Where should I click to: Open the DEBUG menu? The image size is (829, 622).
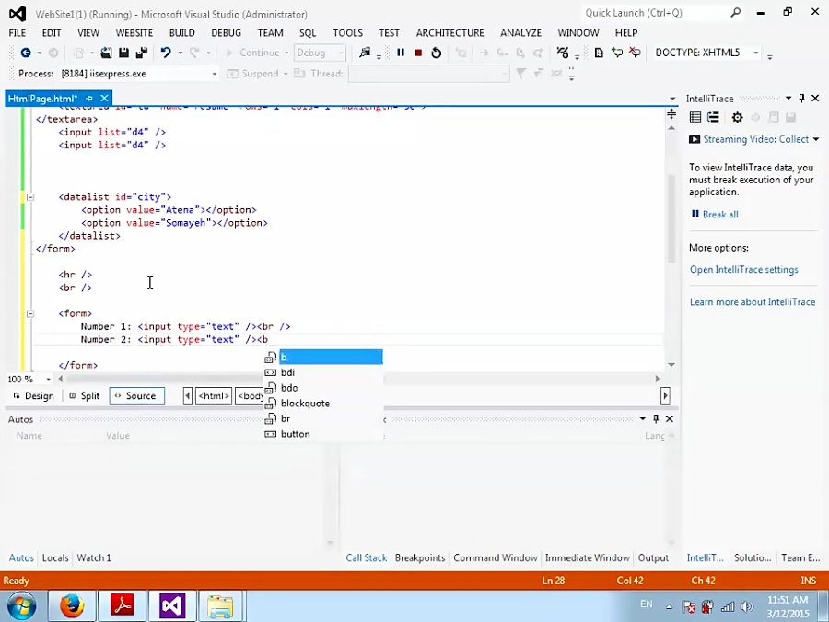[x=226, y=33]
